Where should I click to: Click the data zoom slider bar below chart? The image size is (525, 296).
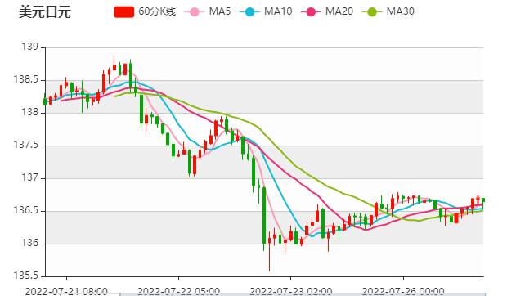(x=303, y=294)
